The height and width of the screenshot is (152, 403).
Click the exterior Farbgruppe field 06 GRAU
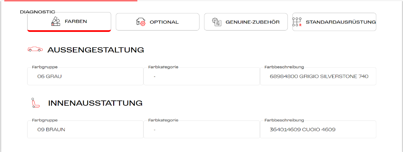[85, 76]
